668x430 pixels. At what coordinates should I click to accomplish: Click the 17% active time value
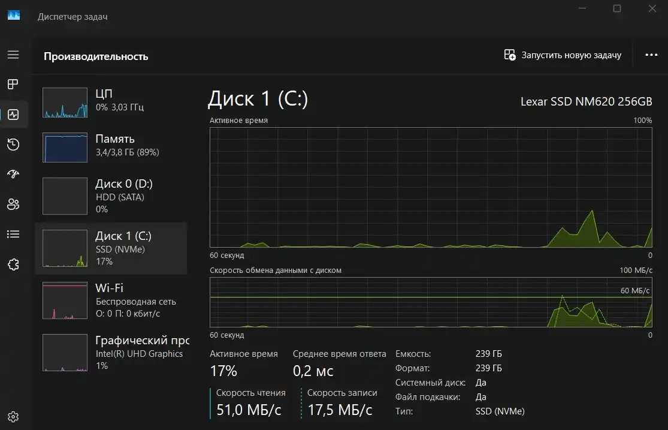pyautogui.click(x=223, y=371)
